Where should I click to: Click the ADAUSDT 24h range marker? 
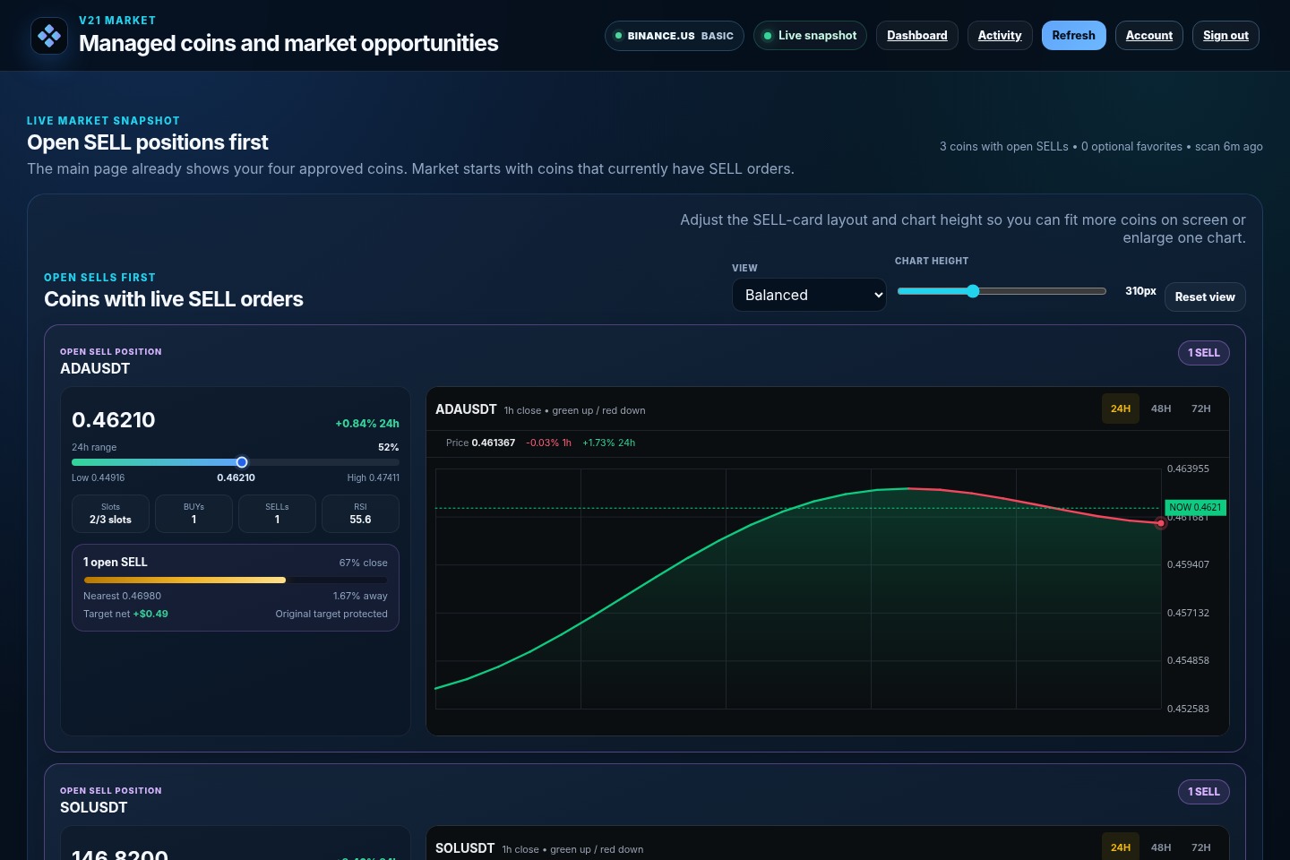pos(242,462)
